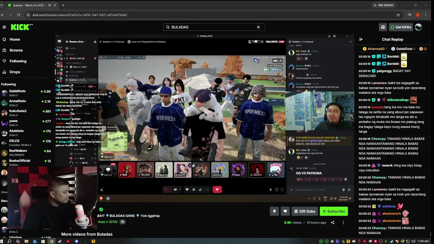The width and height of the screenshot is (434, 244).
Task: Click the VOD video player
Action: click(x=204, y=118)
